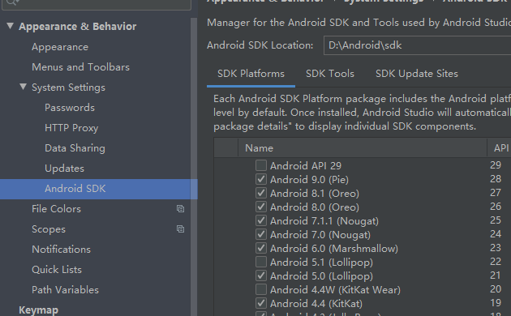Click the Android SDK Location field
The height and width of the screenshot is (316, 511).
417,45
